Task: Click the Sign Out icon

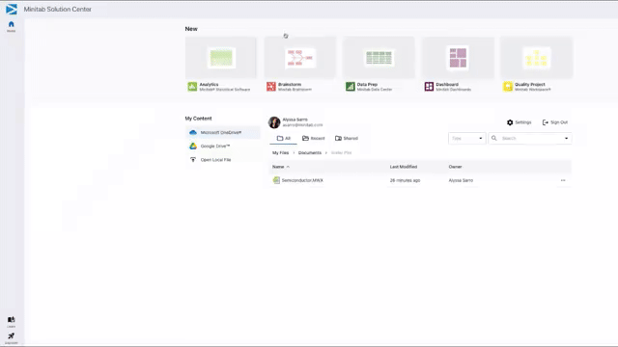Action: (x=545, y=122)
